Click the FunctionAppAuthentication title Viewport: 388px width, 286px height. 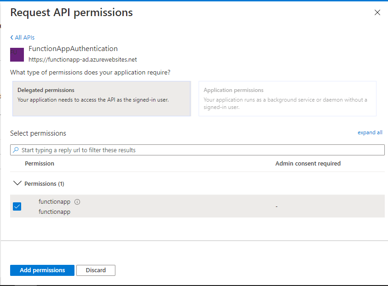(73, 49)
